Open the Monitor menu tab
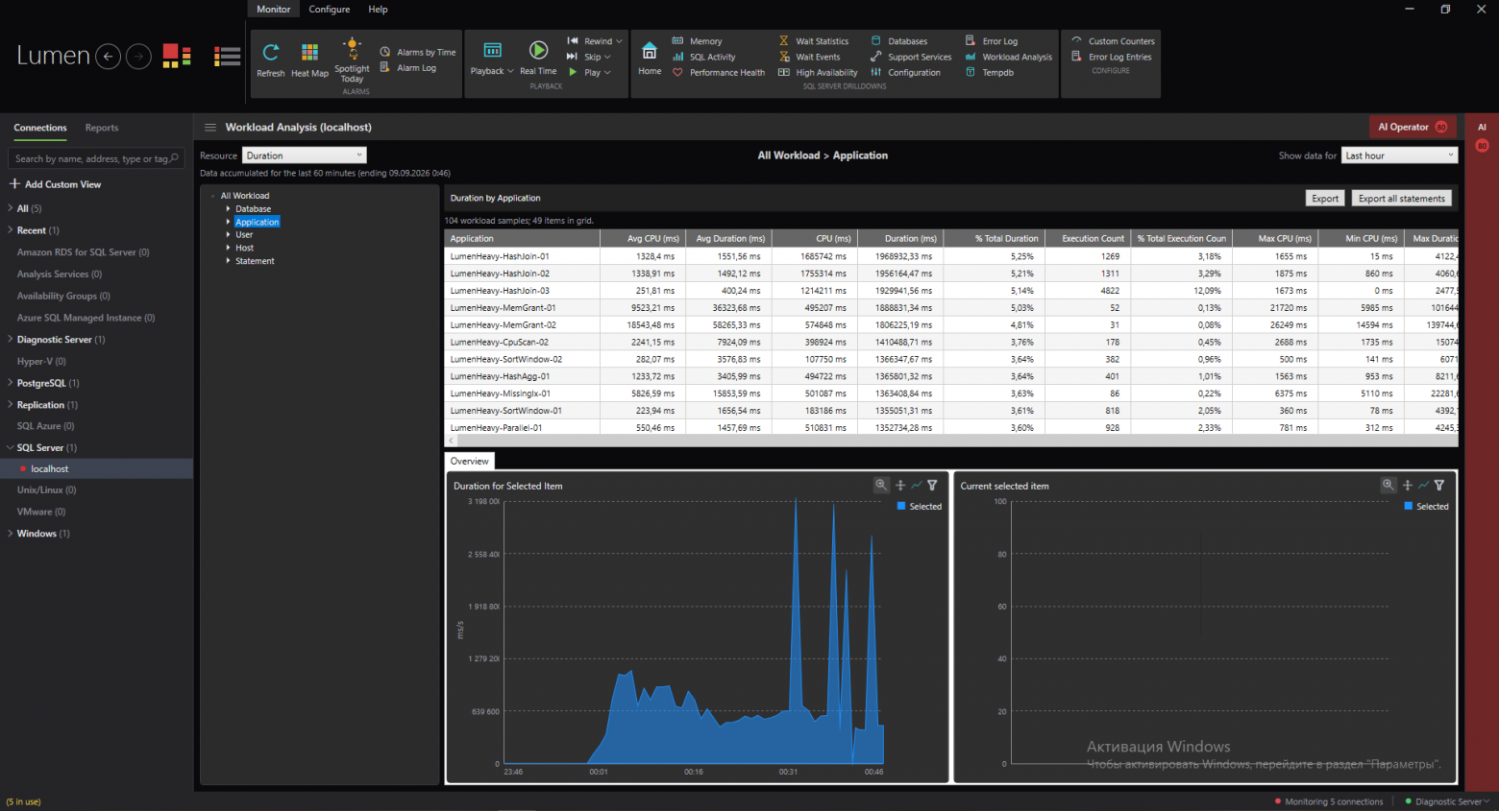 (274, 9)
